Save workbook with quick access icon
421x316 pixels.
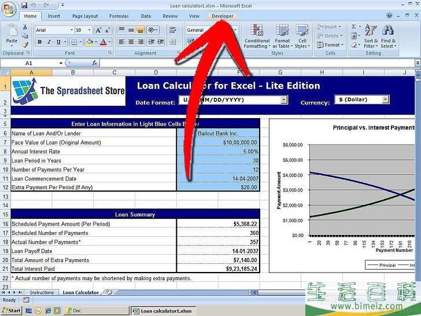pyautogui.click(x=24, y=5)
